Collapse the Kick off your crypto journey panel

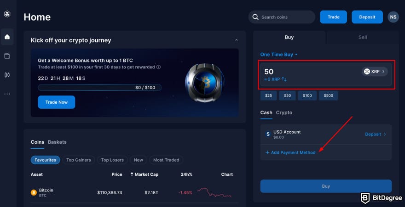coord(237,40)
